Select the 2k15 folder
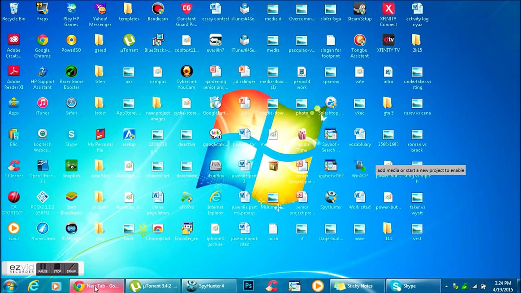This screenshot has height=293, width=521. pos(417,43)
